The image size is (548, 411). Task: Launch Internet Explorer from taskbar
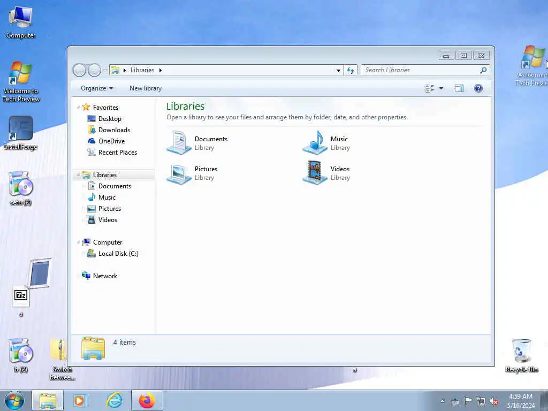pyautogui.click(x=115, y=400)
